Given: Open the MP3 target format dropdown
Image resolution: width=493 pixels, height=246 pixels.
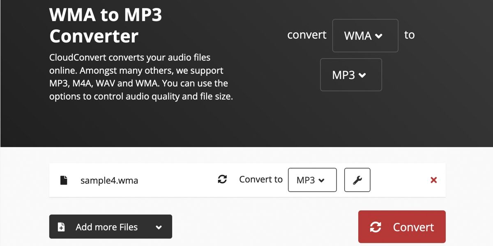Looking at the screenshot, I should (351, 75).
